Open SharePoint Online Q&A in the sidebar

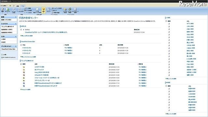8,49
